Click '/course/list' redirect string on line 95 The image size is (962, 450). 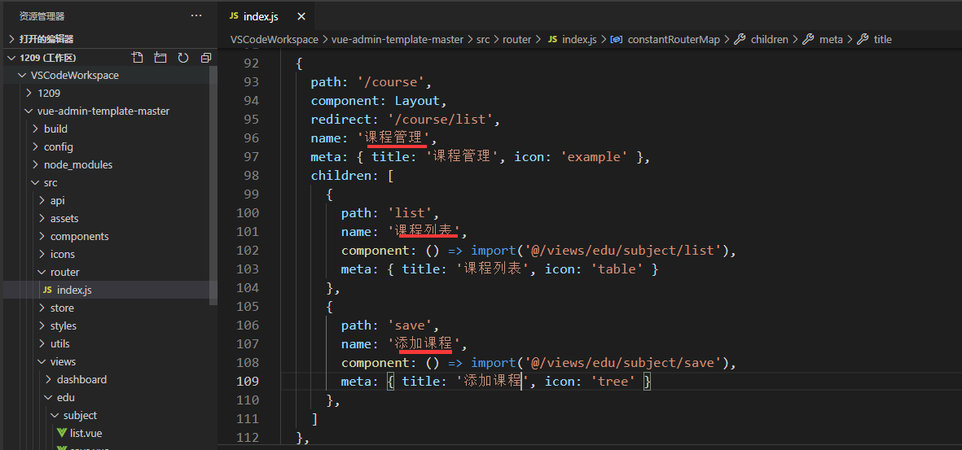pyautogui.click(x=441, y=120)
